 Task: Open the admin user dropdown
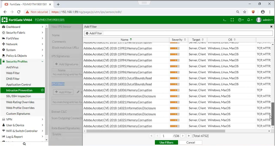pyautogui.click(x=264, y=20)
